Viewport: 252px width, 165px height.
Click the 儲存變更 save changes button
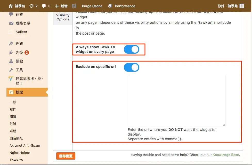pyautogui.click(x=66, y=156)
